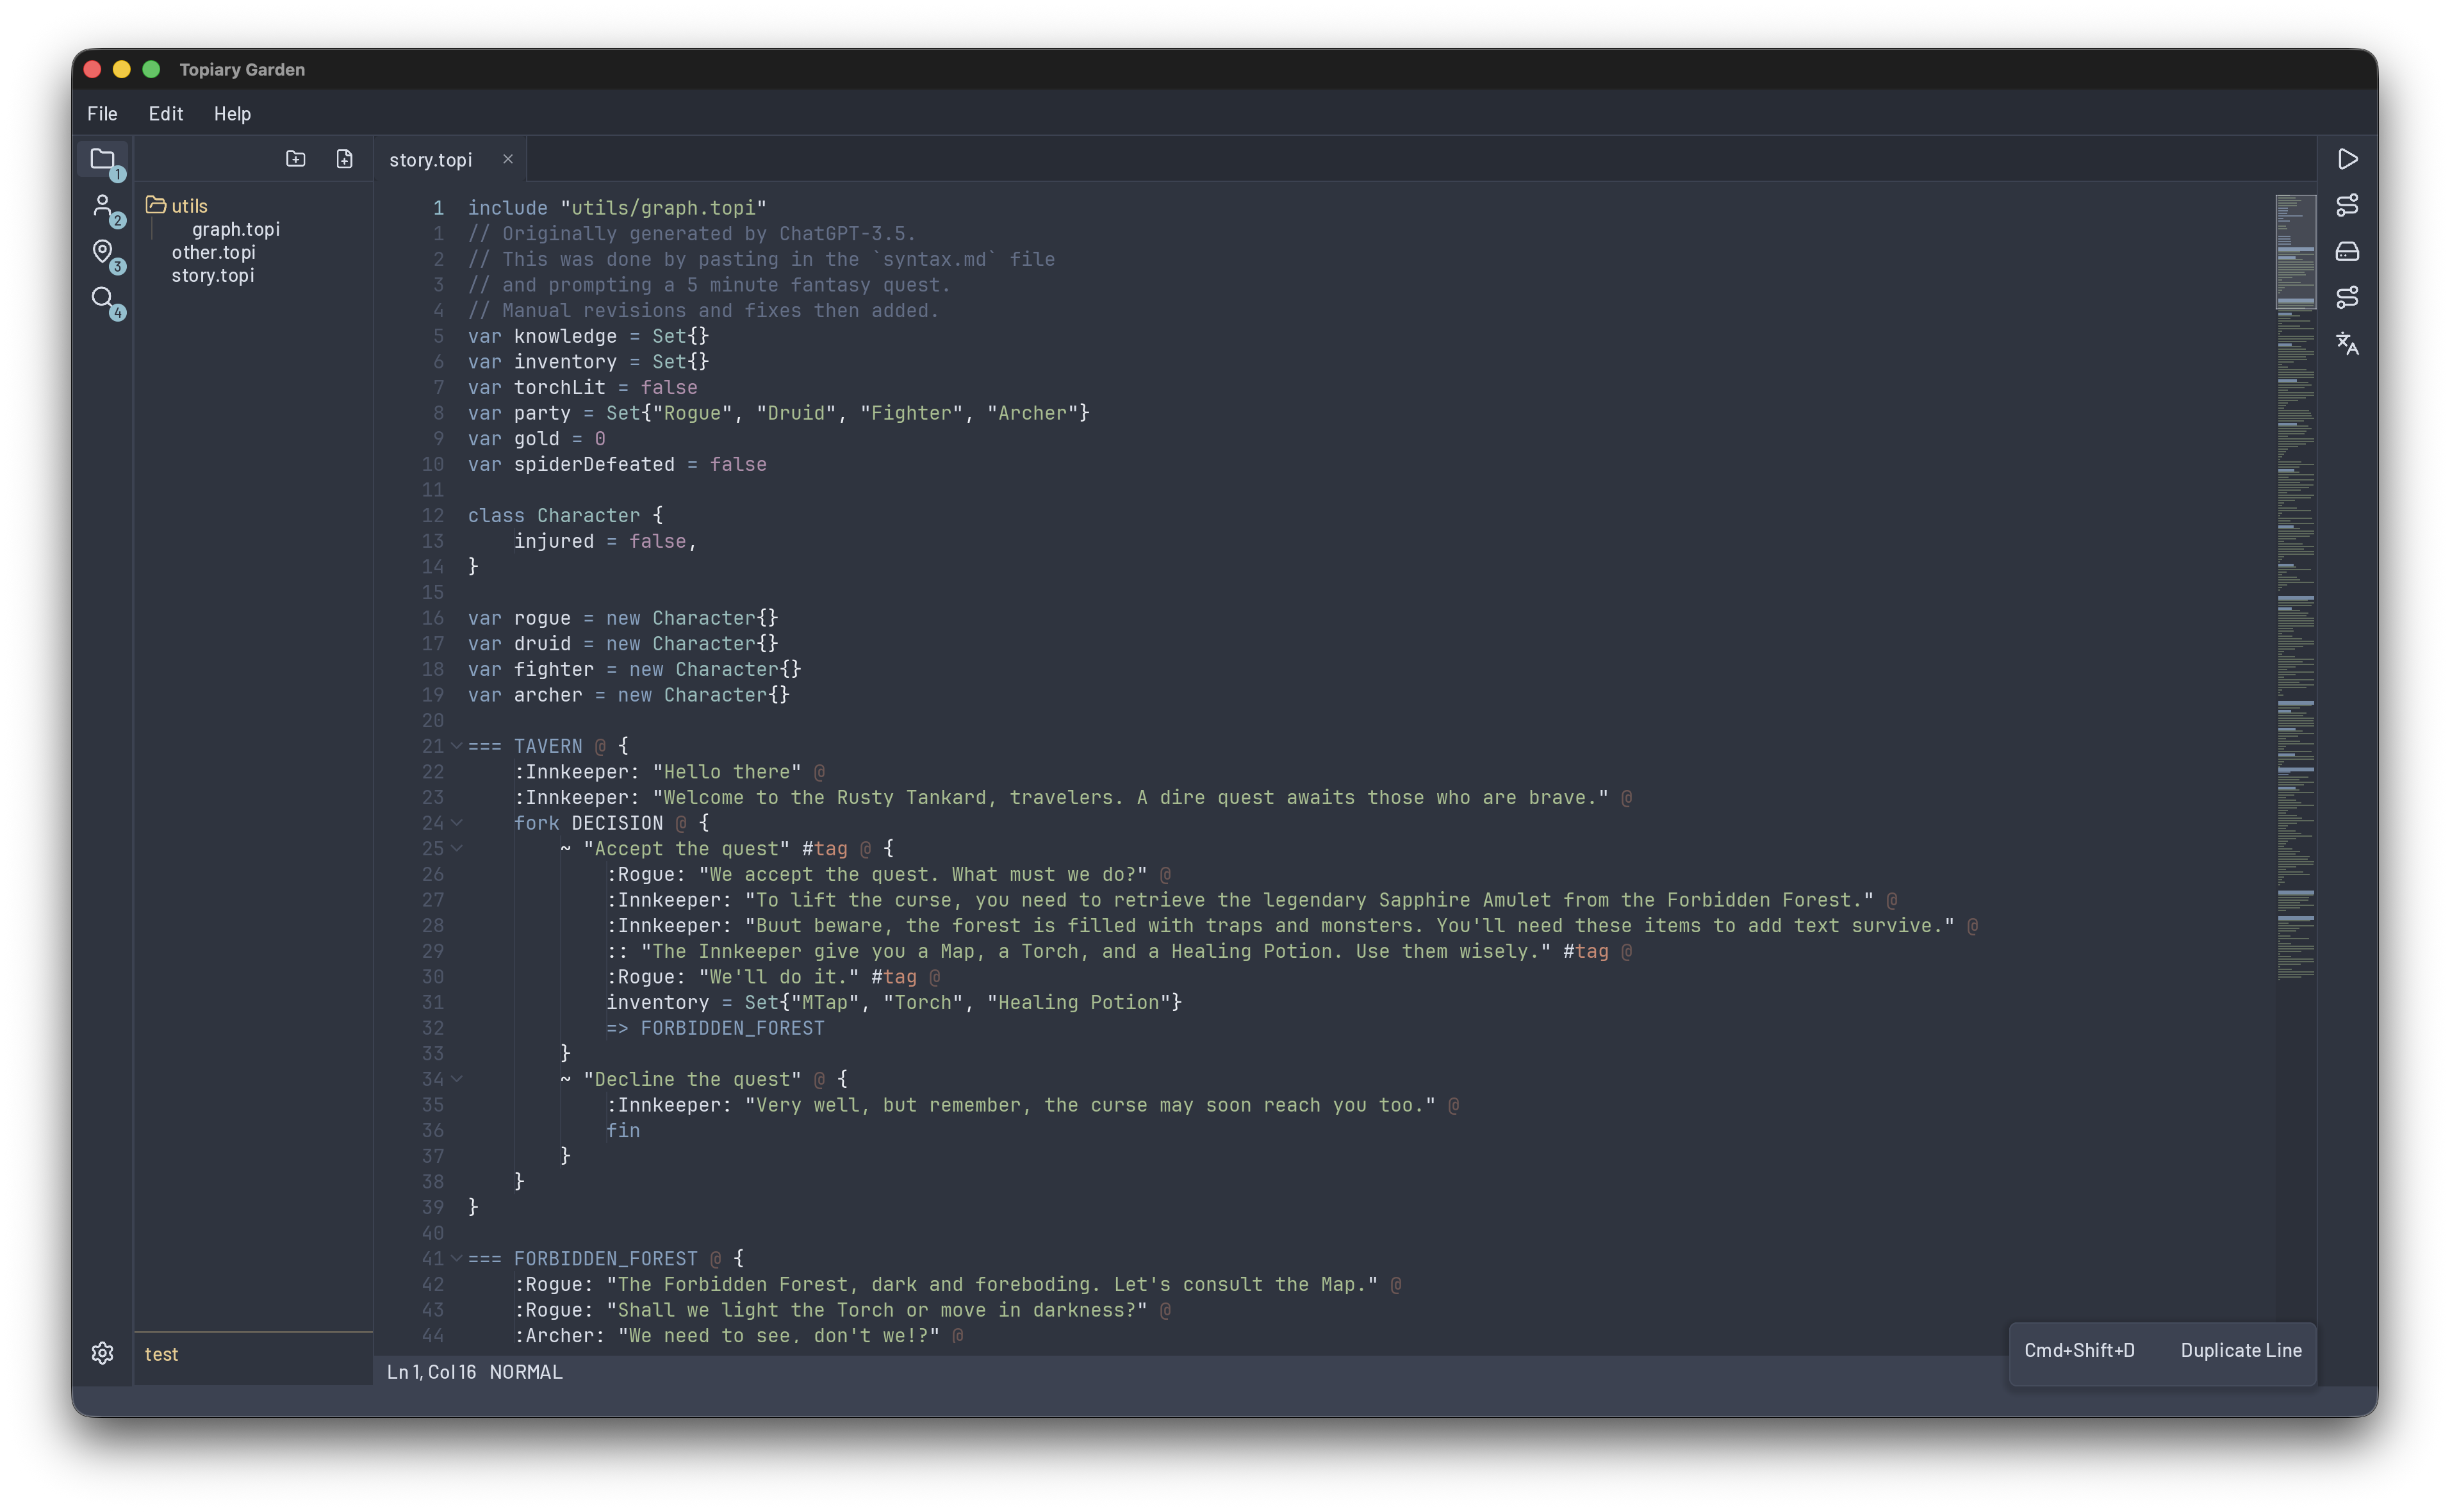Click route graph icon above translate icon
The image size is (2450, 1512).
pos(2347,297)
